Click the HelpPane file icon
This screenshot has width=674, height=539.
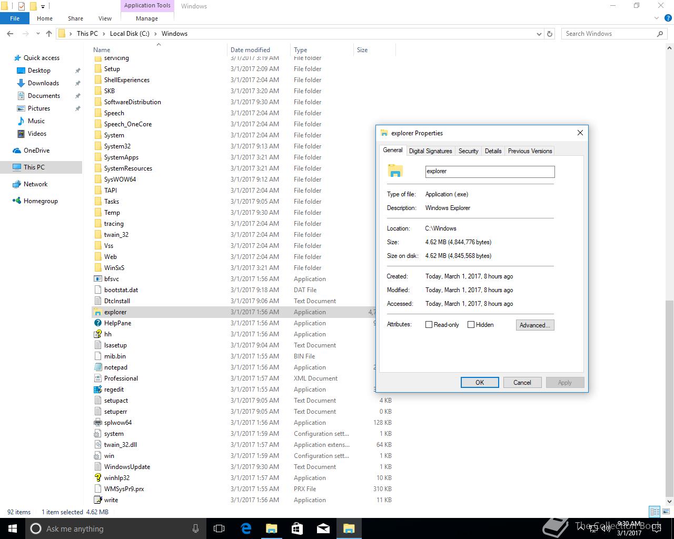98,323
